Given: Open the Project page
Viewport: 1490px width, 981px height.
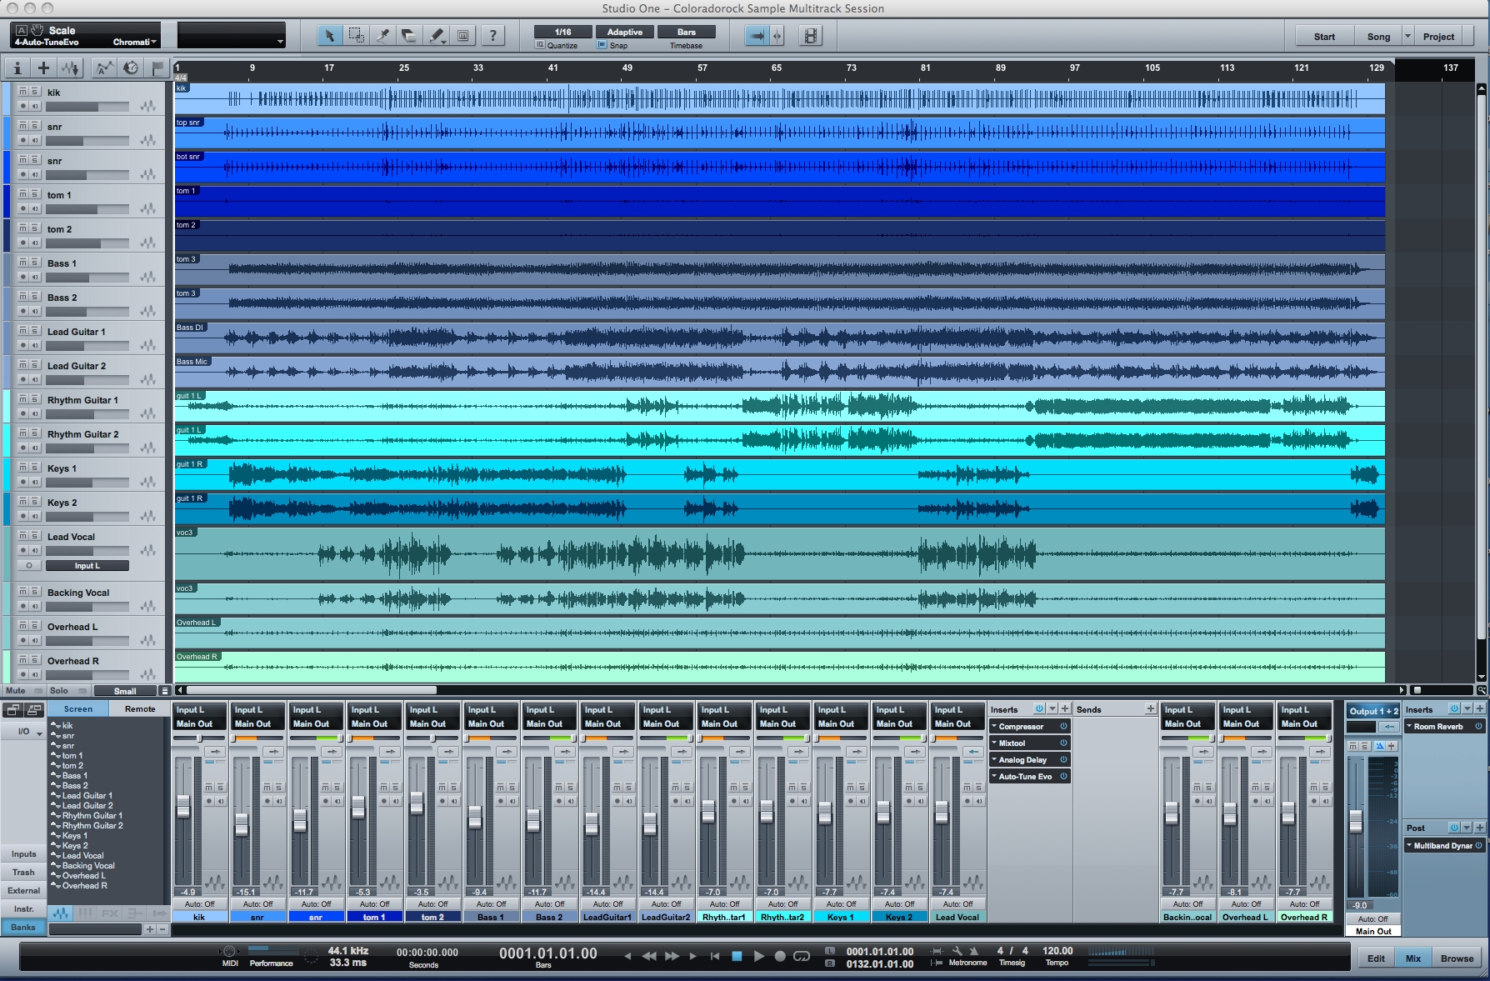Looking at the screenshot, I should (x=1438, y=36).
